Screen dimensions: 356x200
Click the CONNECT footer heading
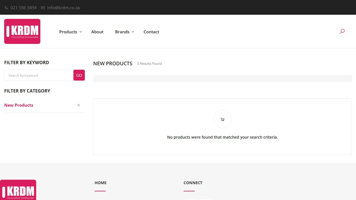coord(193,183)
